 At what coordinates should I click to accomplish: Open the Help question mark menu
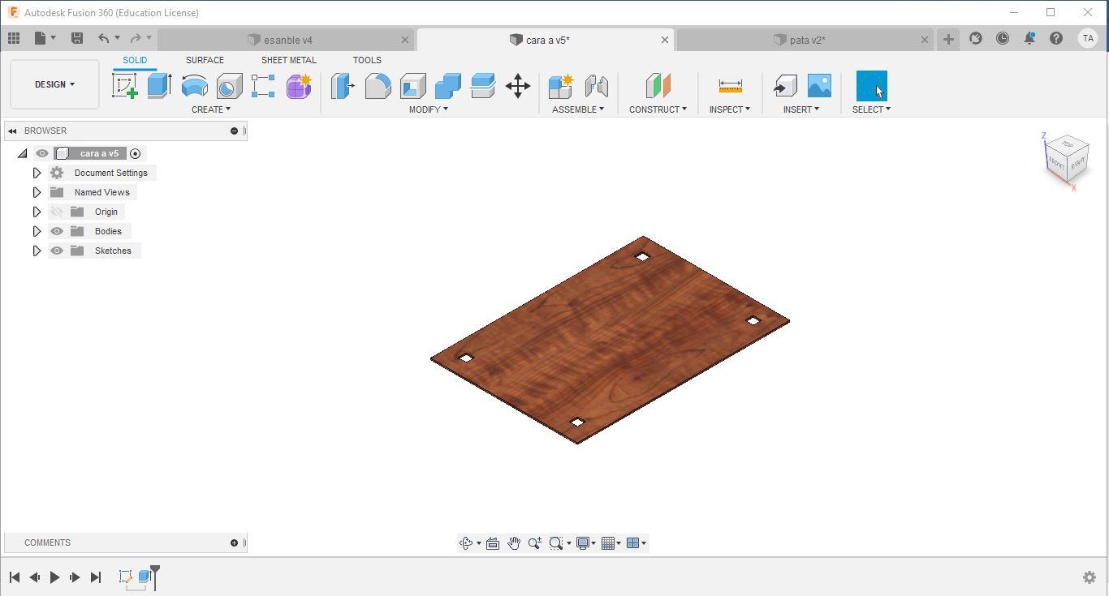click(x=1056, y=38)
